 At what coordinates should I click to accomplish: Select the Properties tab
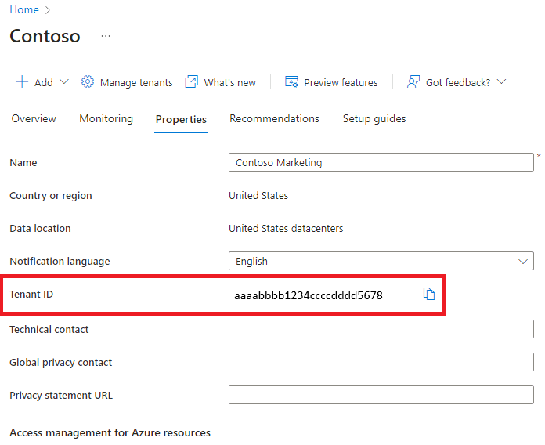coord(181,120)
